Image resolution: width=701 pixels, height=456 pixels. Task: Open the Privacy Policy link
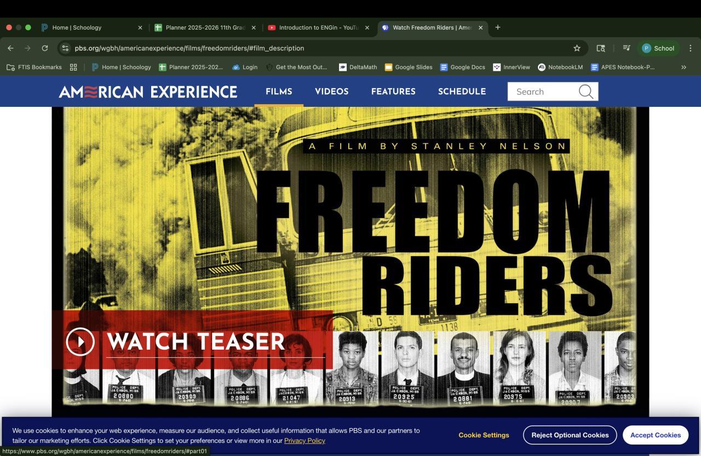tap(304, 441)
